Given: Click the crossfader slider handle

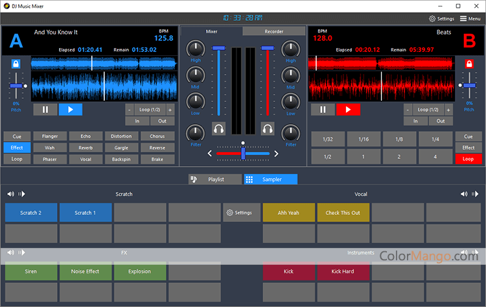Looking at the screenshot, I should click(x=243, y=153).
